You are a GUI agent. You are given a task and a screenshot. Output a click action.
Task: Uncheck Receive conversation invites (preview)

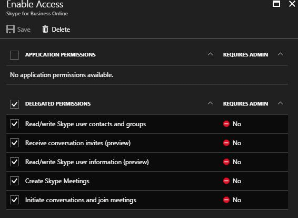(x=14, y=143)
